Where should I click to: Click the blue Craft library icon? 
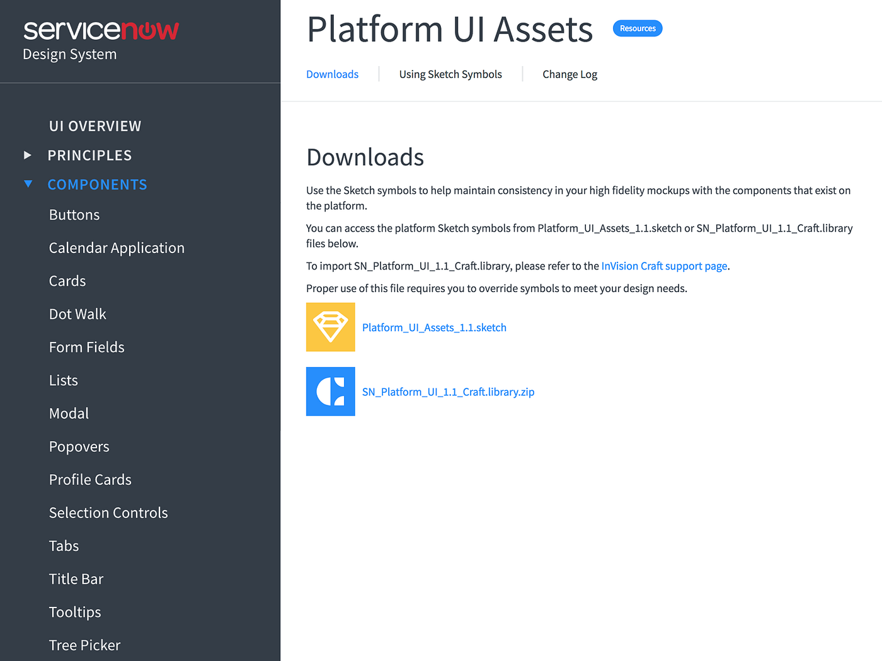[x=330, y=391]
